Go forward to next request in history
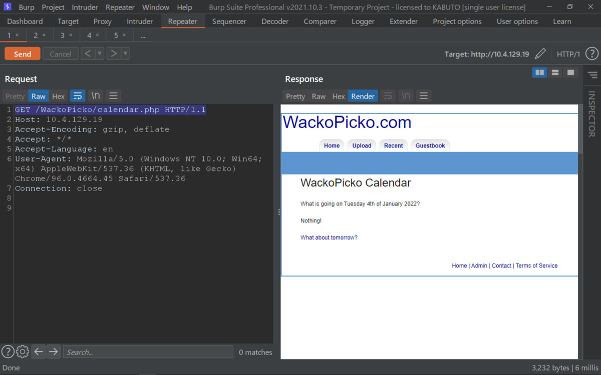 (x=114, y=53)
